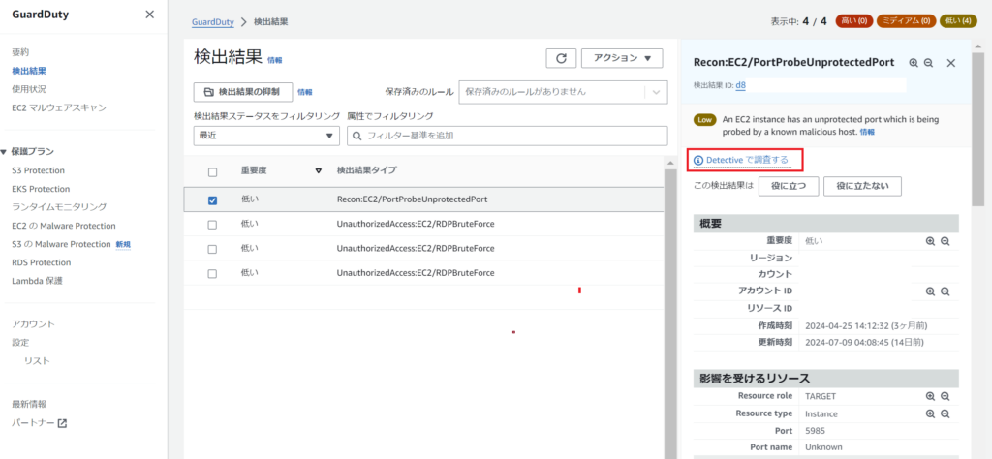Click exclude-filter magnifier for アカウント ID
The height and width of the screenshot is (459, 992).
coord(945,291)
